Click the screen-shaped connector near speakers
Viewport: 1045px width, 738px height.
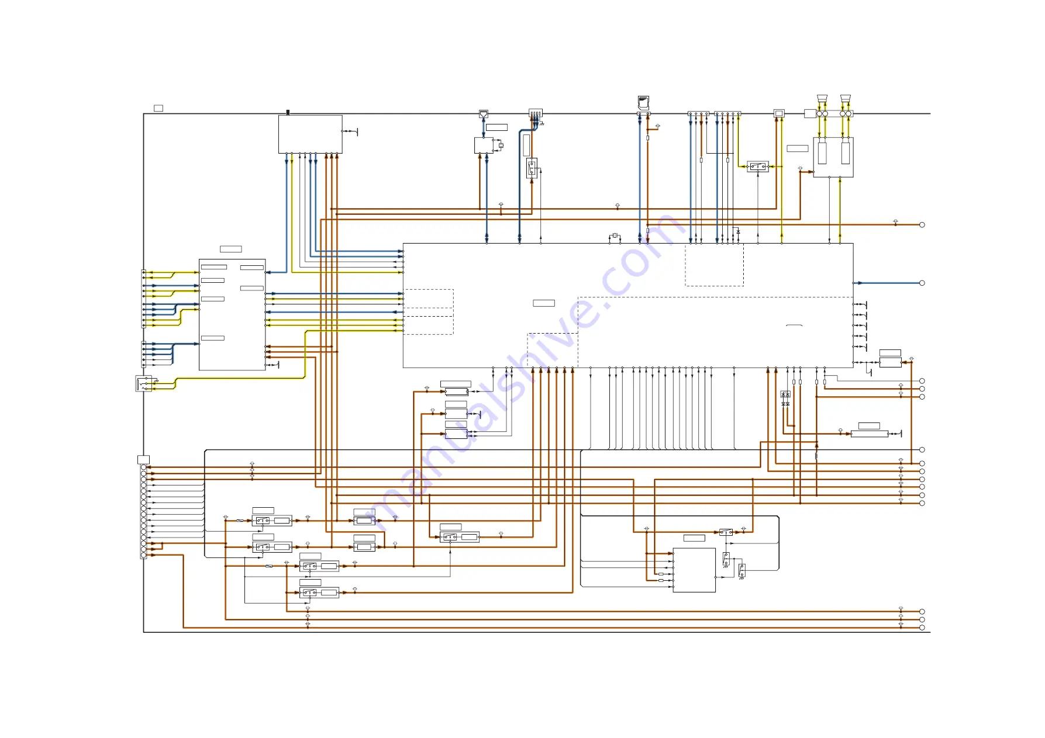(x=779, y=113)
